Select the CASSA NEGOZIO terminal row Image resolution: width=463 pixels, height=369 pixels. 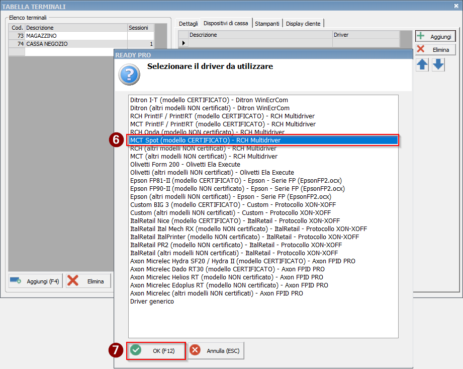click(75, 44)
